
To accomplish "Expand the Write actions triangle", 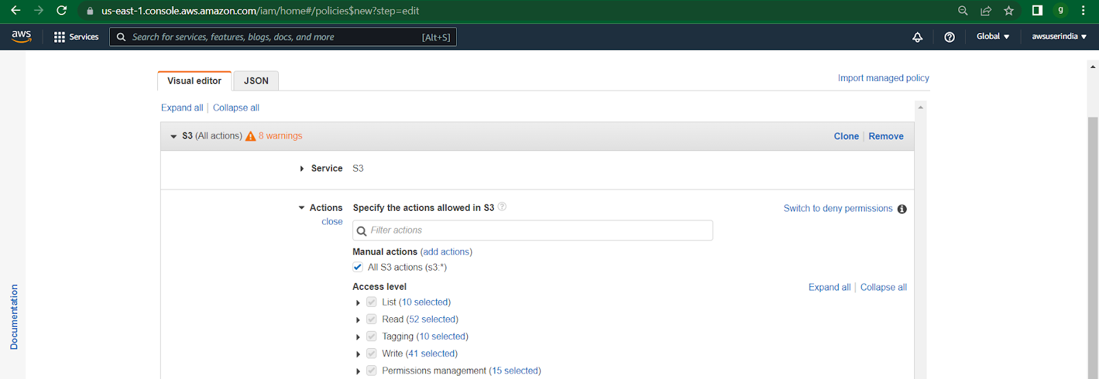I will click(358, 354).
